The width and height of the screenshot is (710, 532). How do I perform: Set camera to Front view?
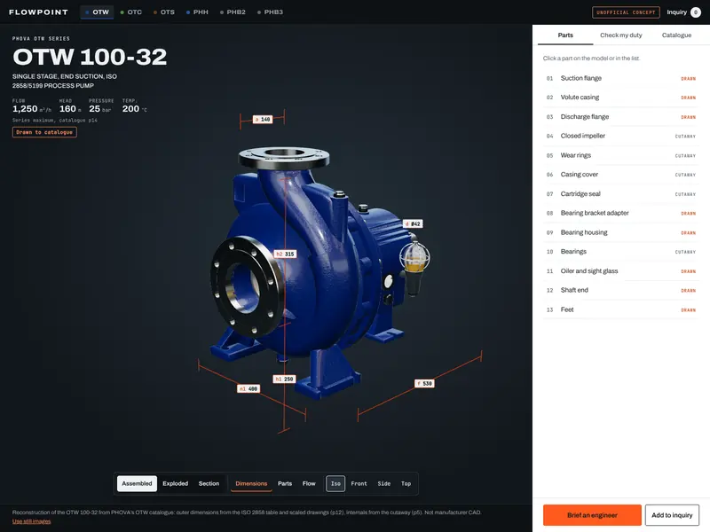click(359, 483)
